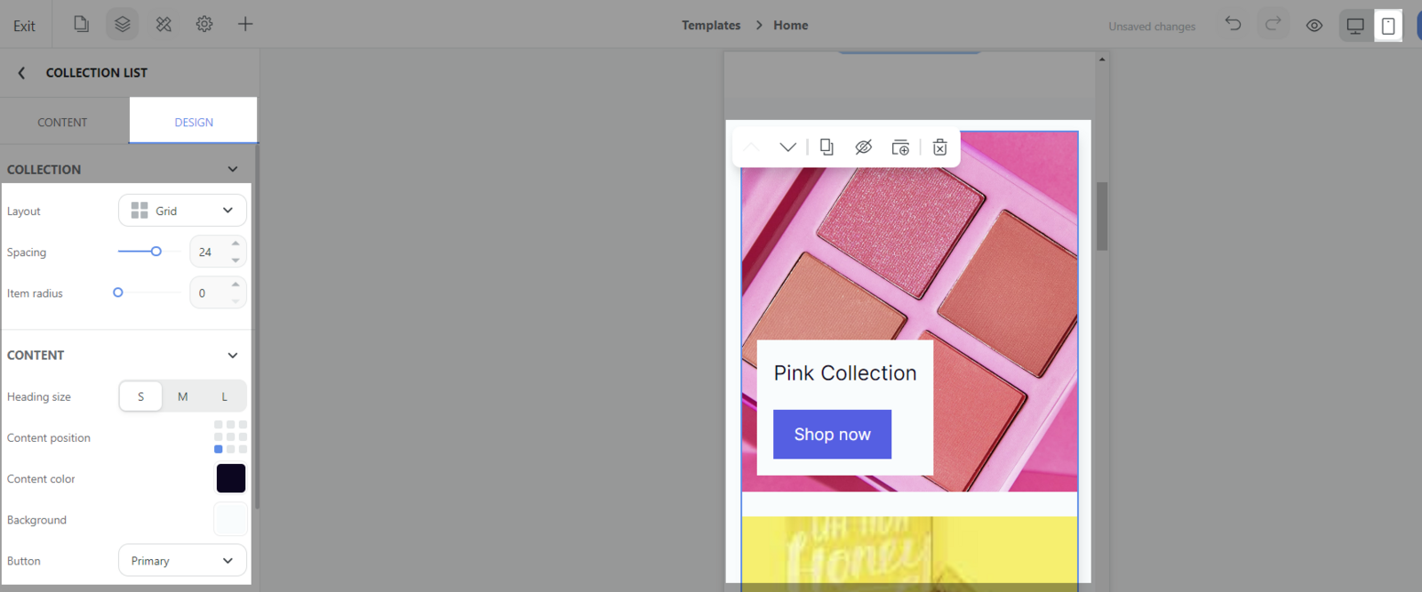Click the undo arrow icon
This screenshot has width=1422, height=592.
click(1233, 24)
